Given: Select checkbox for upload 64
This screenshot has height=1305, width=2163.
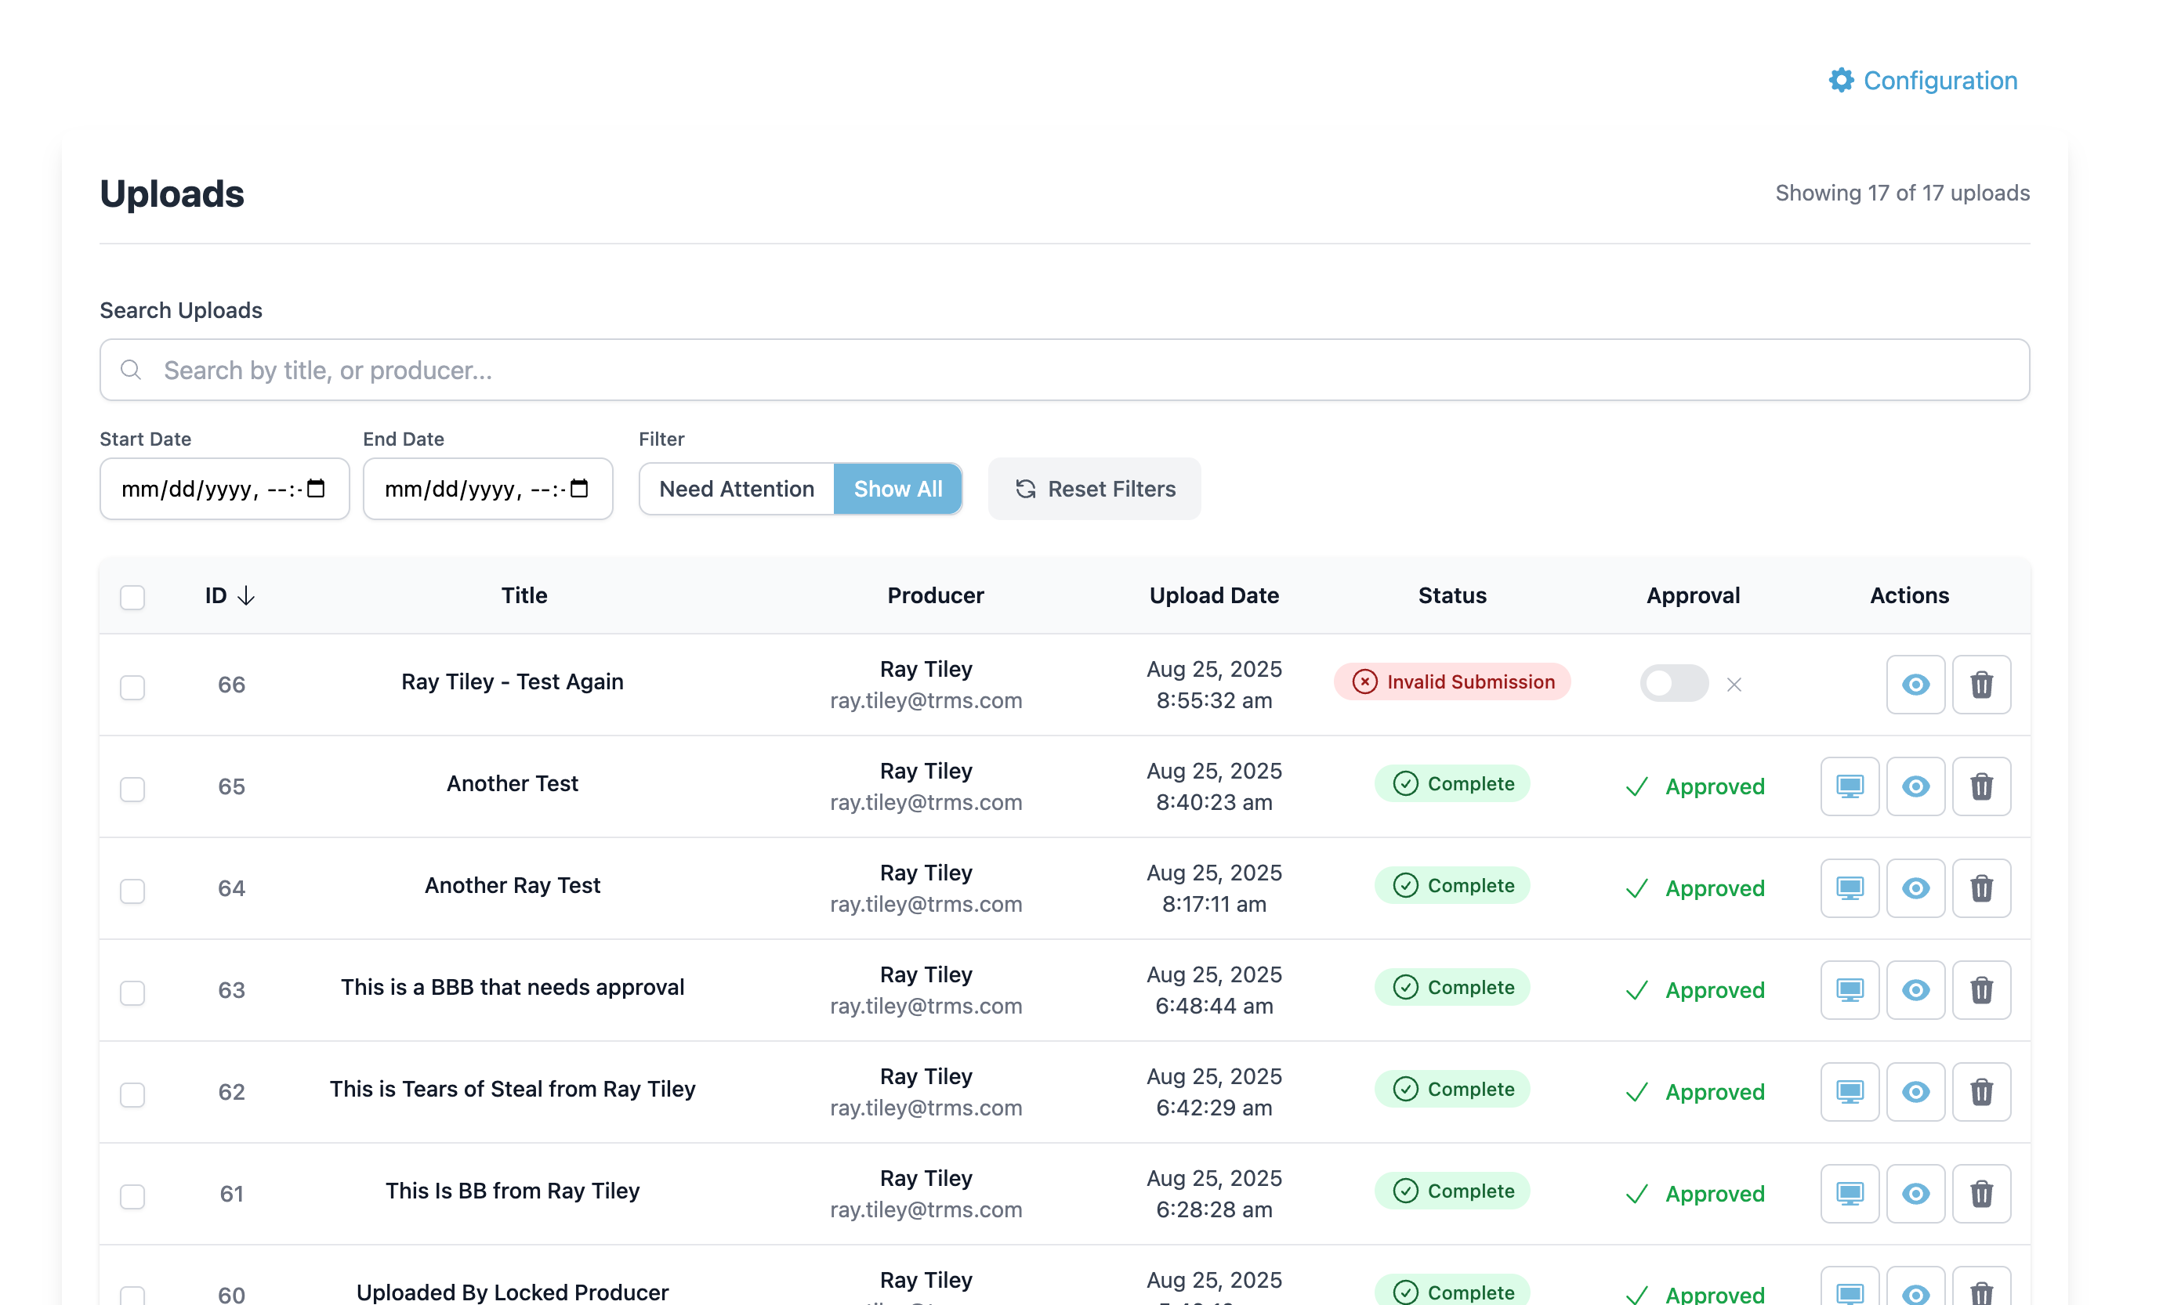Looking at the screenshot, I should (x=132, y=891).
